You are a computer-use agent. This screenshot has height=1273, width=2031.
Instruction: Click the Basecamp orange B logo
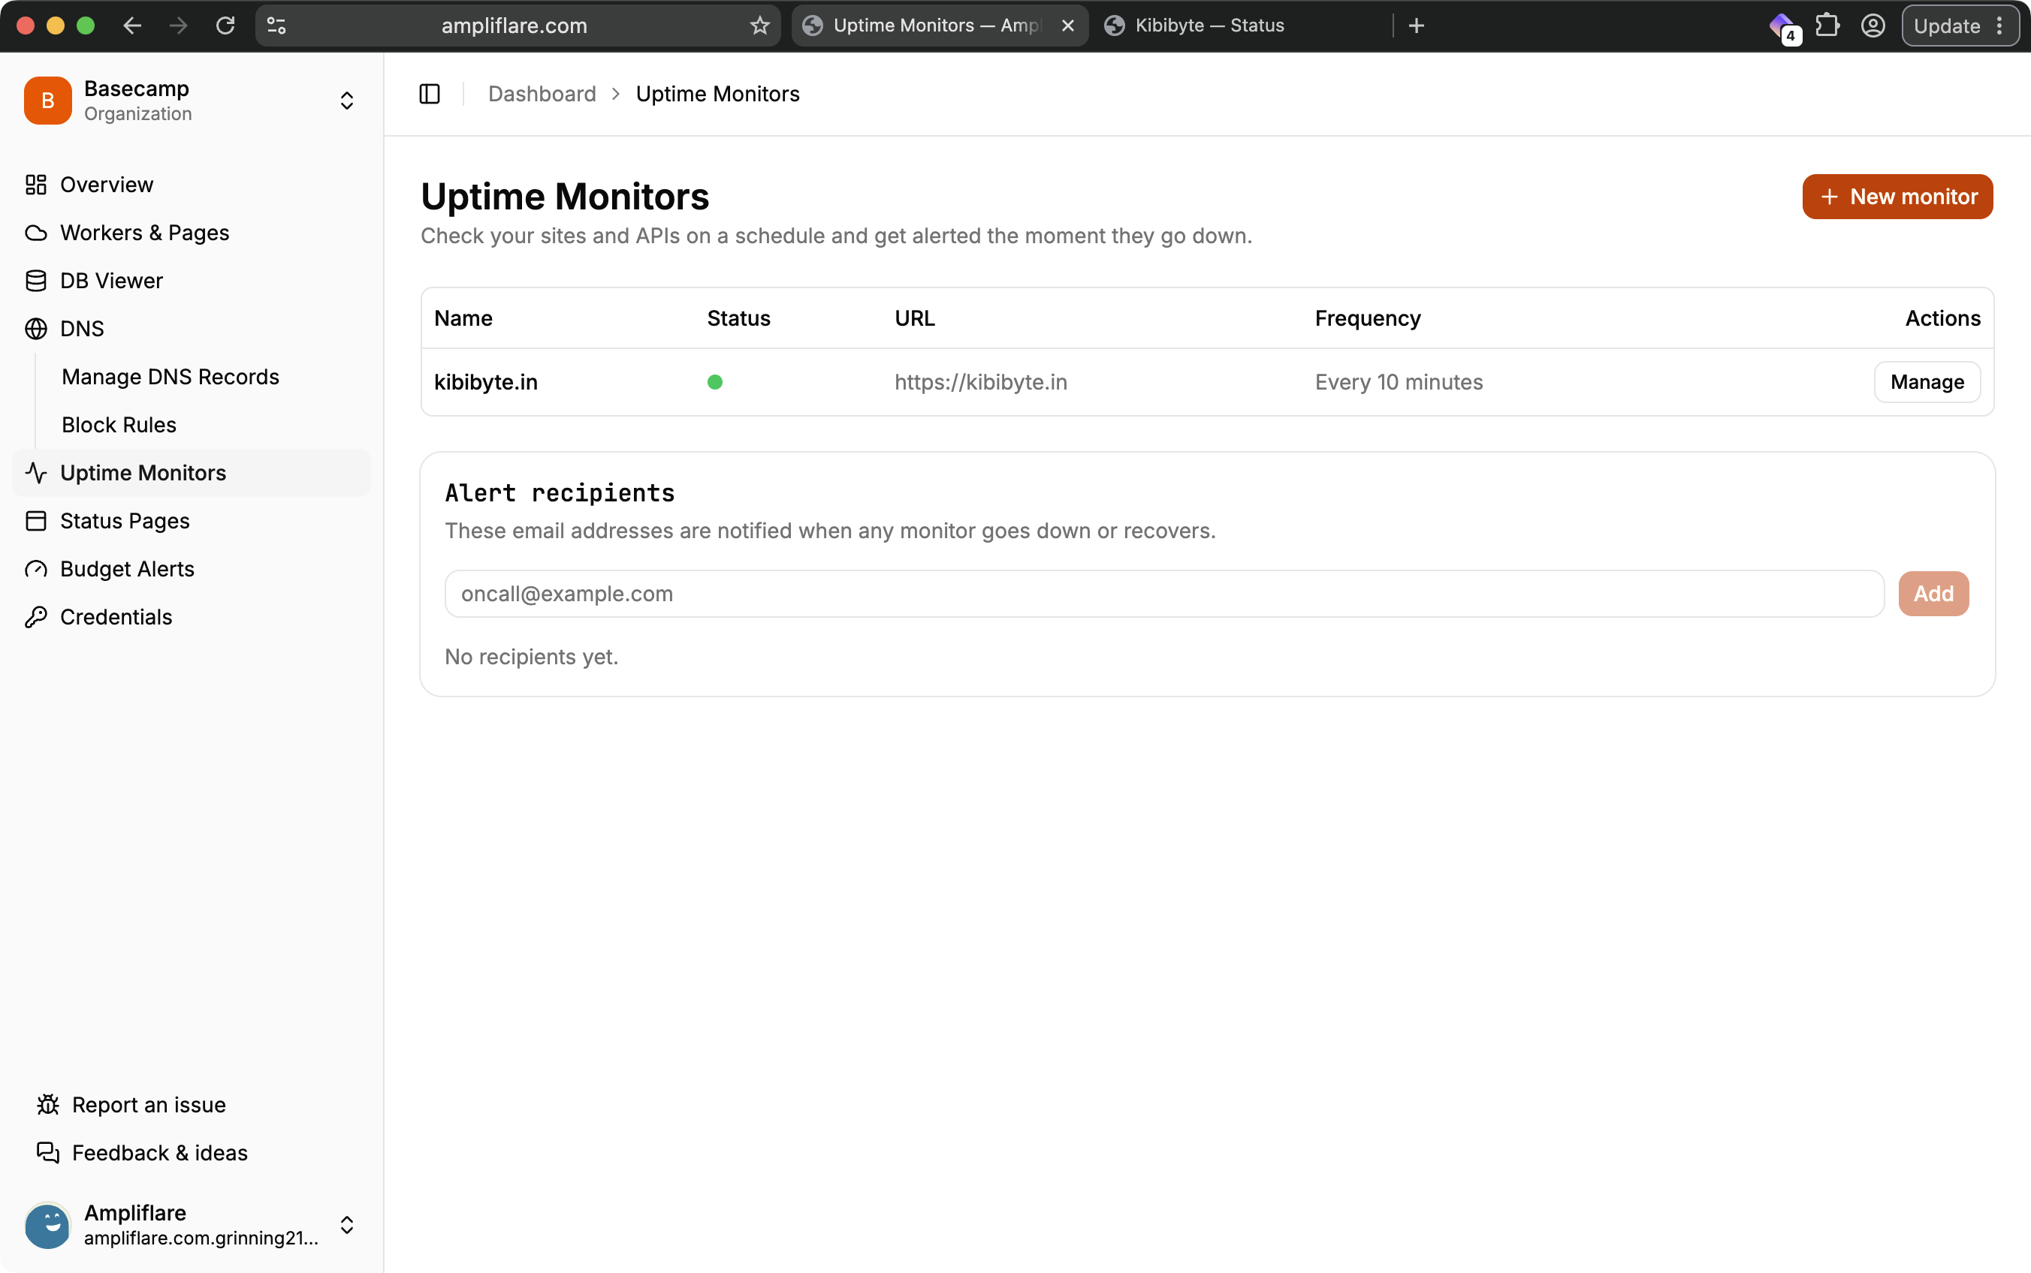tap(48, 100)
